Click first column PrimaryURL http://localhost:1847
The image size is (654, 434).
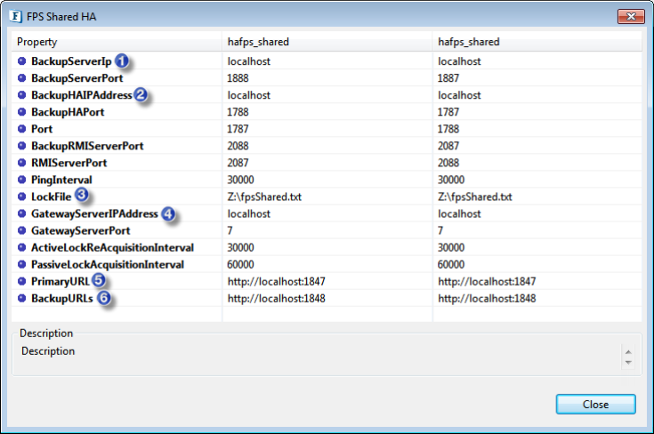[x=277, y=281]
